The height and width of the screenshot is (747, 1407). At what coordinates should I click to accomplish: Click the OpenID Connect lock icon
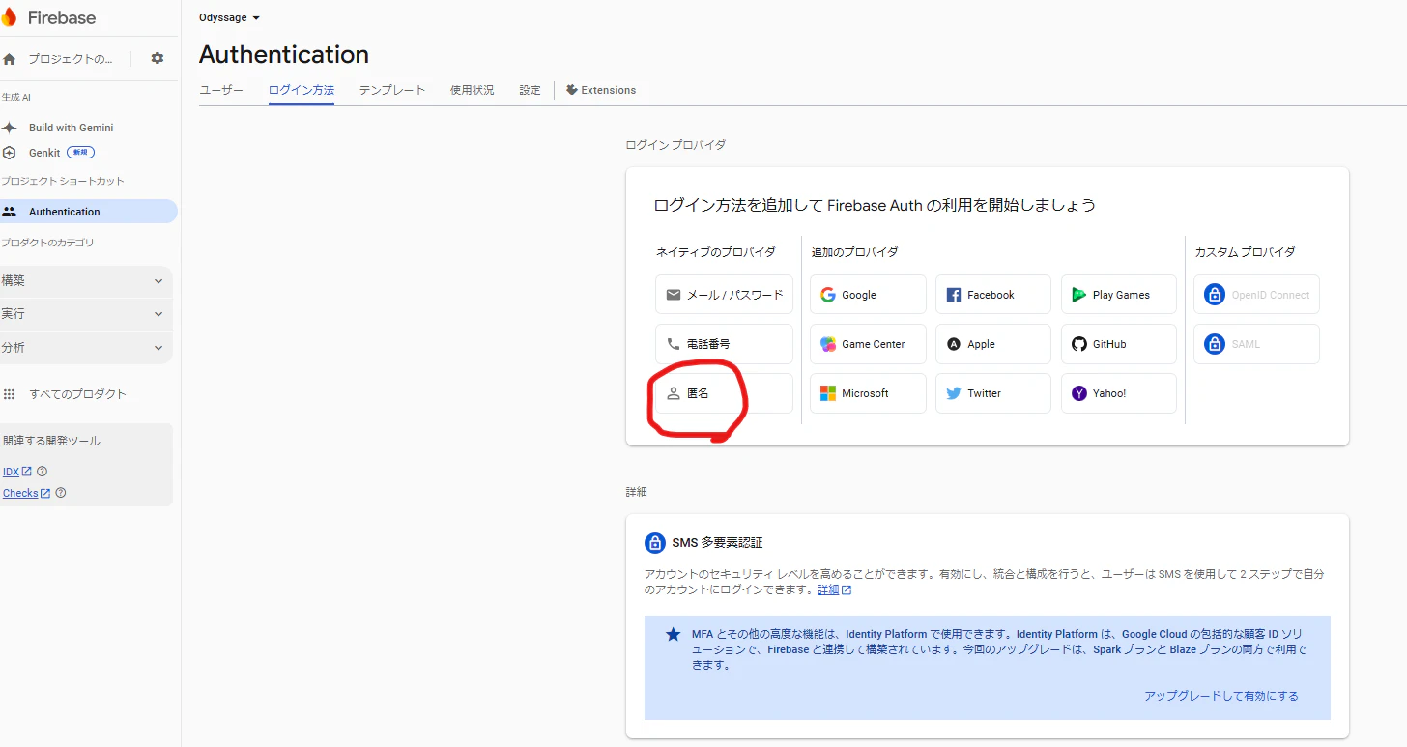click(1215, 295)
